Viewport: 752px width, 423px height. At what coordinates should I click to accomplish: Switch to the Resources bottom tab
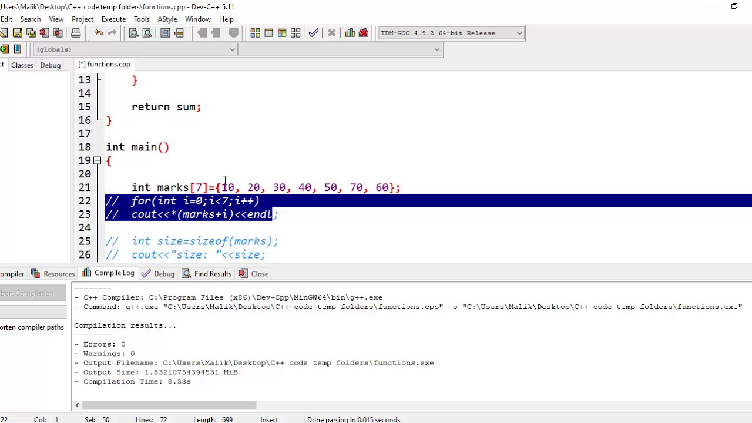[53, 274]
